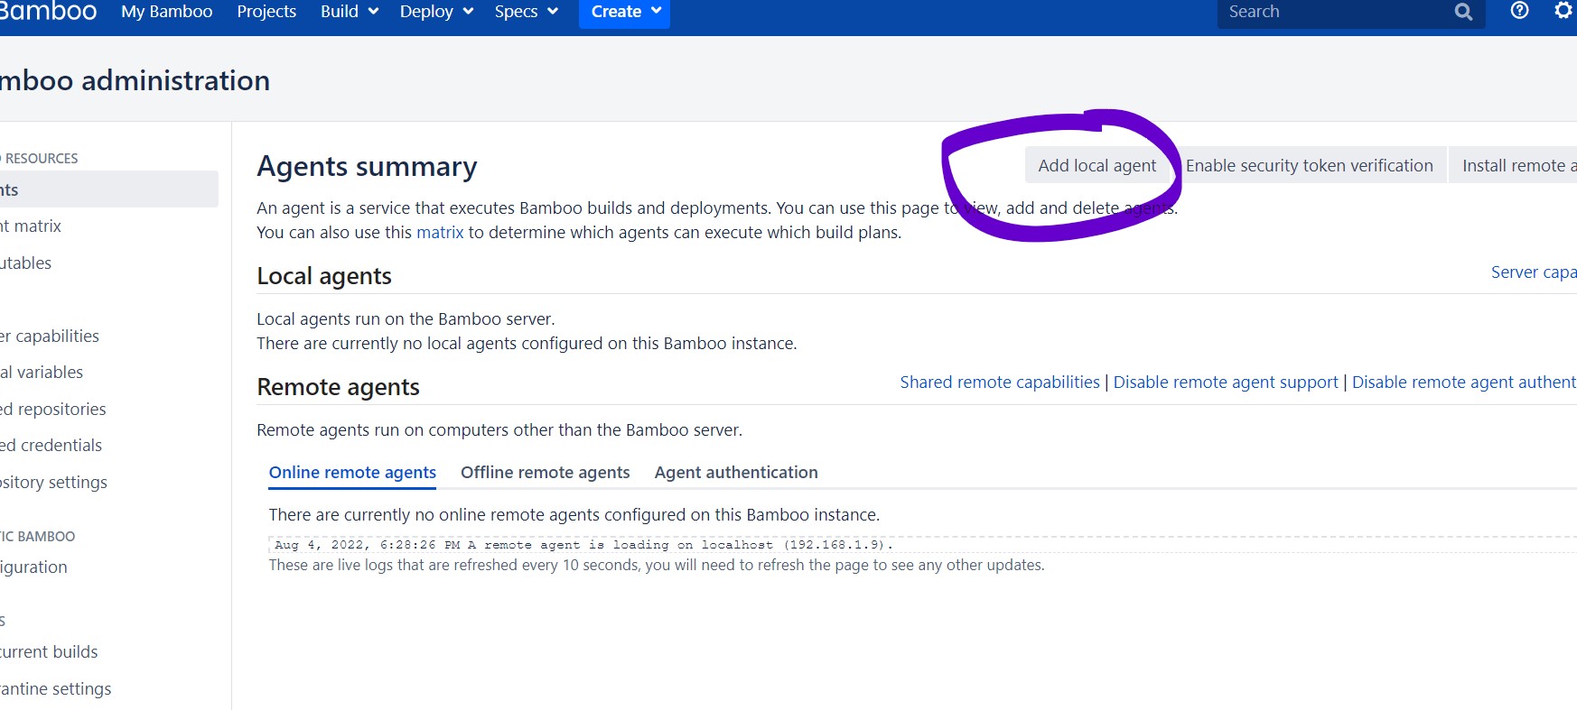Open Server capabilities sidebar item

click(x=50, y=336)
